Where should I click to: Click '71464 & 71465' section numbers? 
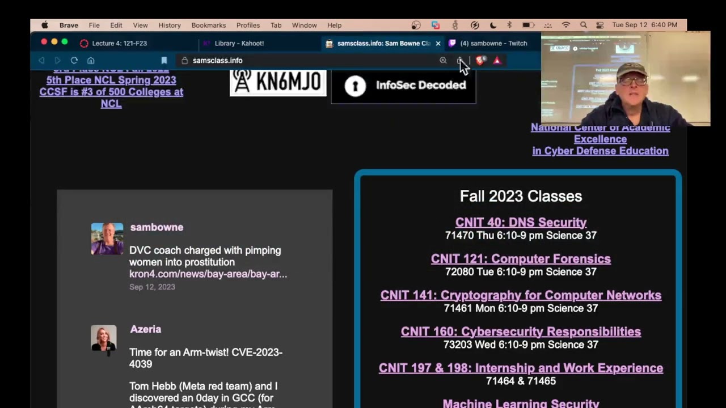[x=521, y=381]
